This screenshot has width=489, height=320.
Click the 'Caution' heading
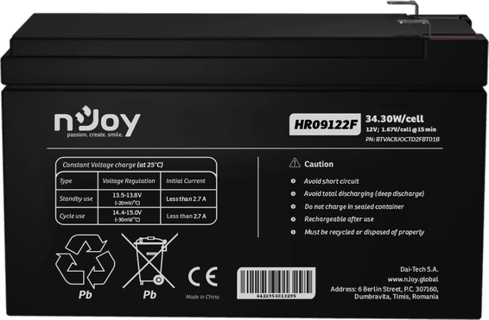coord(319,164)
